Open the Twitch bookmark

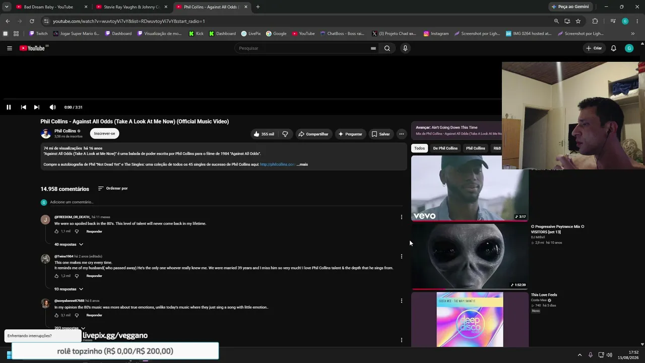[x=38, y=34]
